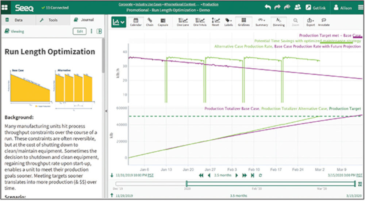Image resolution: width=365 pixels, height=201 pixels.
Task: Open the users sharing icon
Action: click(297, 7)
